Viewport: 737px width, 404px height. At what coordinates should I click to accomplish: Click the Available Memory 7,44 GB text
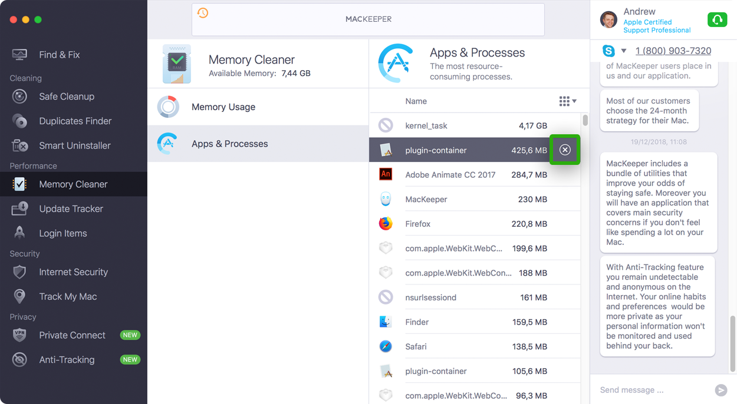click(259, 74)
